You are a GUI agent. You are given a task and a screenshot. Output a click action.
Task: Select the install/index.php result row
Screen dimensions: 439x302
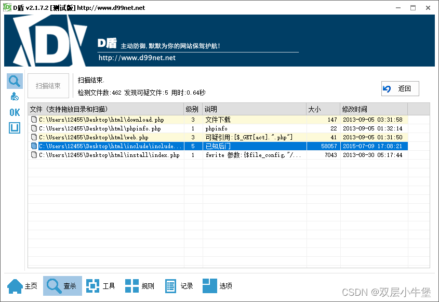coord(104,155)
